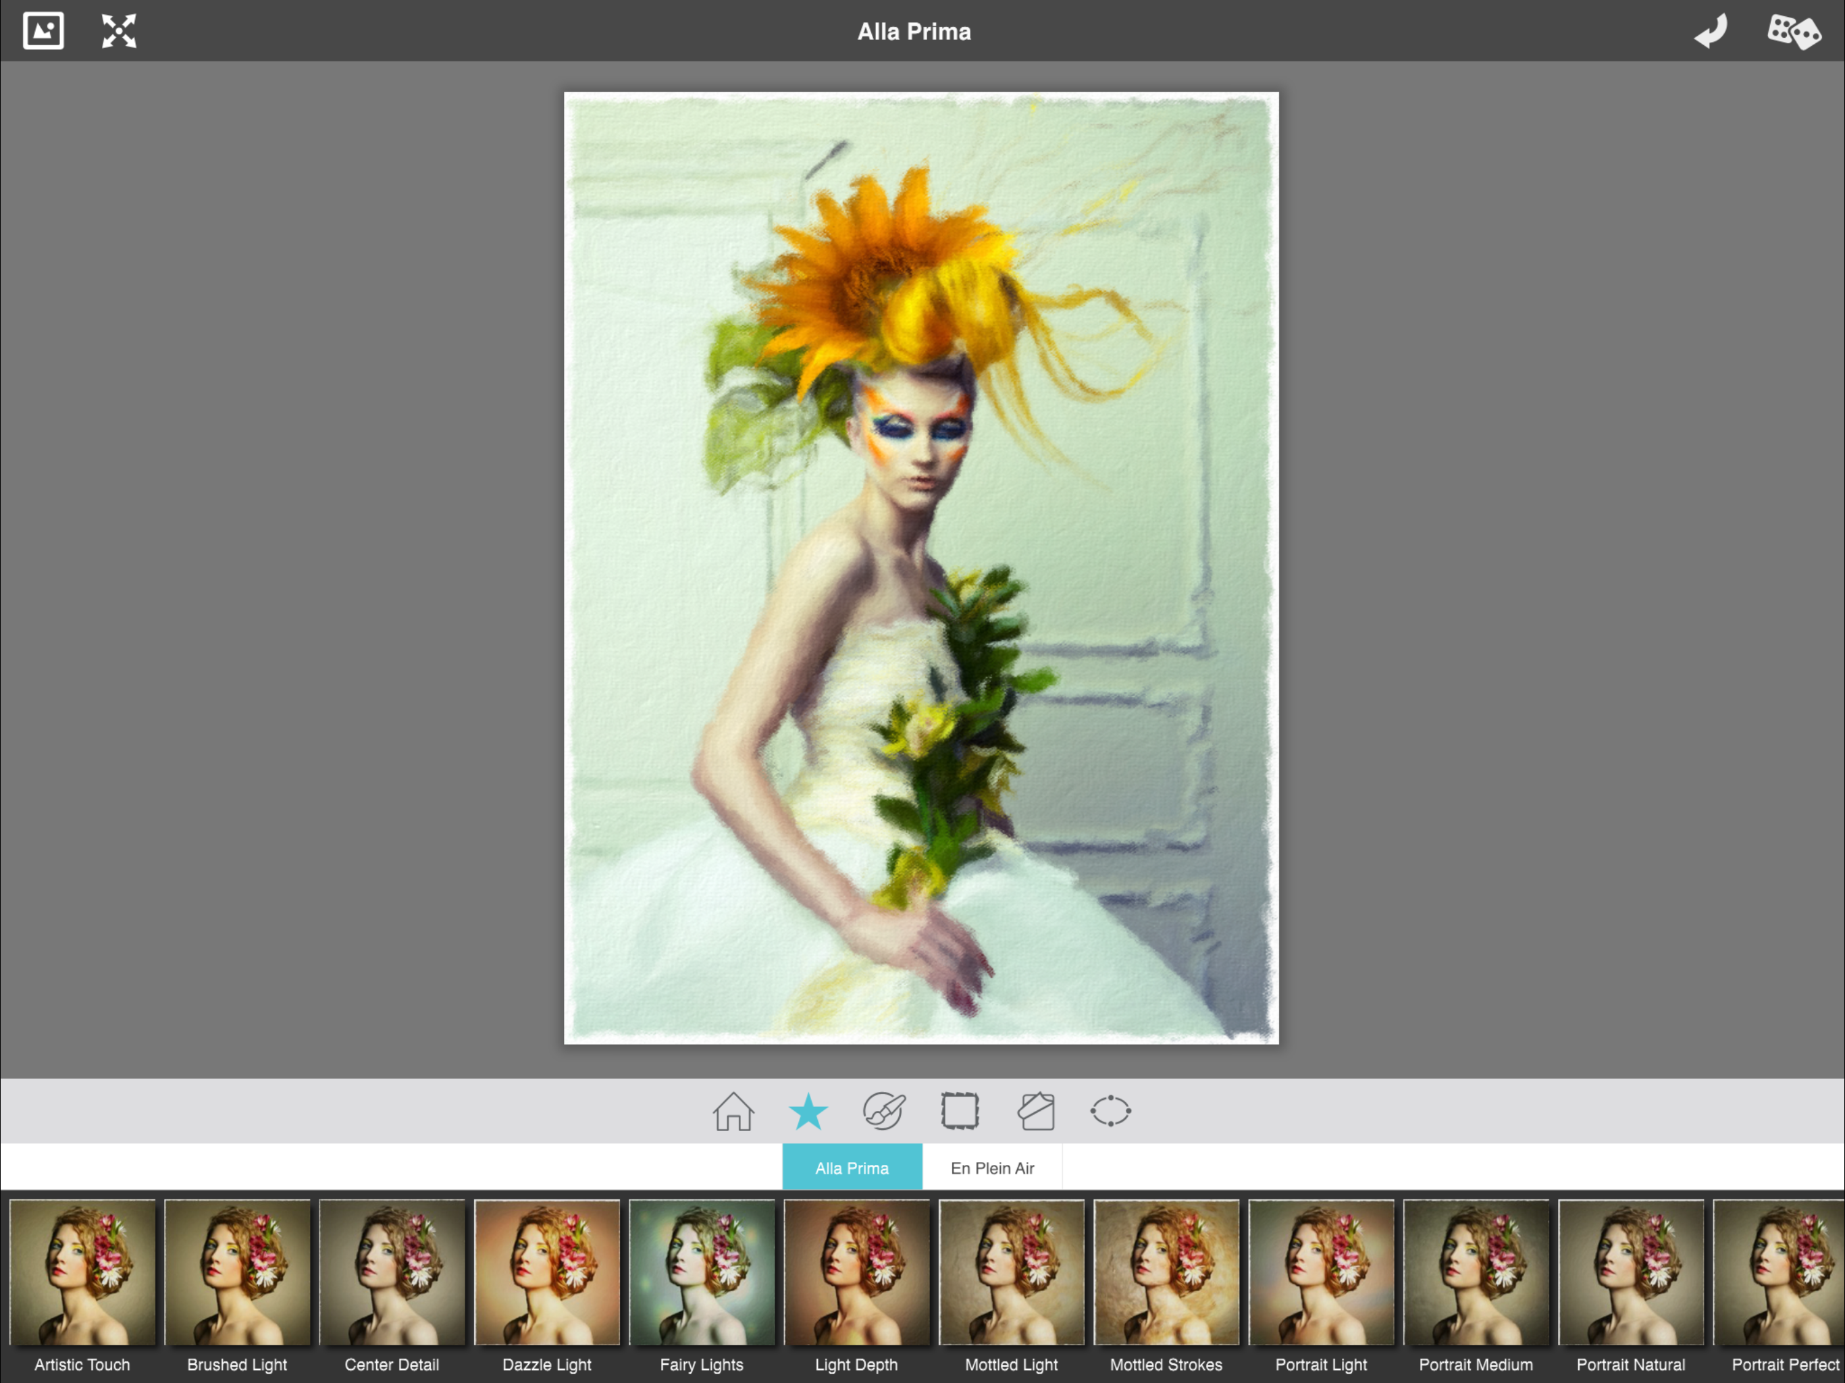Open the photo import icon
Image resolution: width=1845 pixels, height=1383 pixels.
(43, 31)
